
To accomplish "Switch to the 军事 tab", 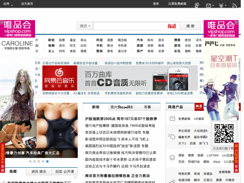I will point(147,107).
